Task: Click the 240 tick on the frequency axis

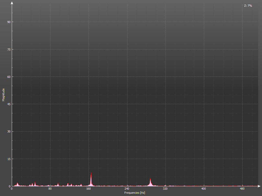Action: pos(127,189)
